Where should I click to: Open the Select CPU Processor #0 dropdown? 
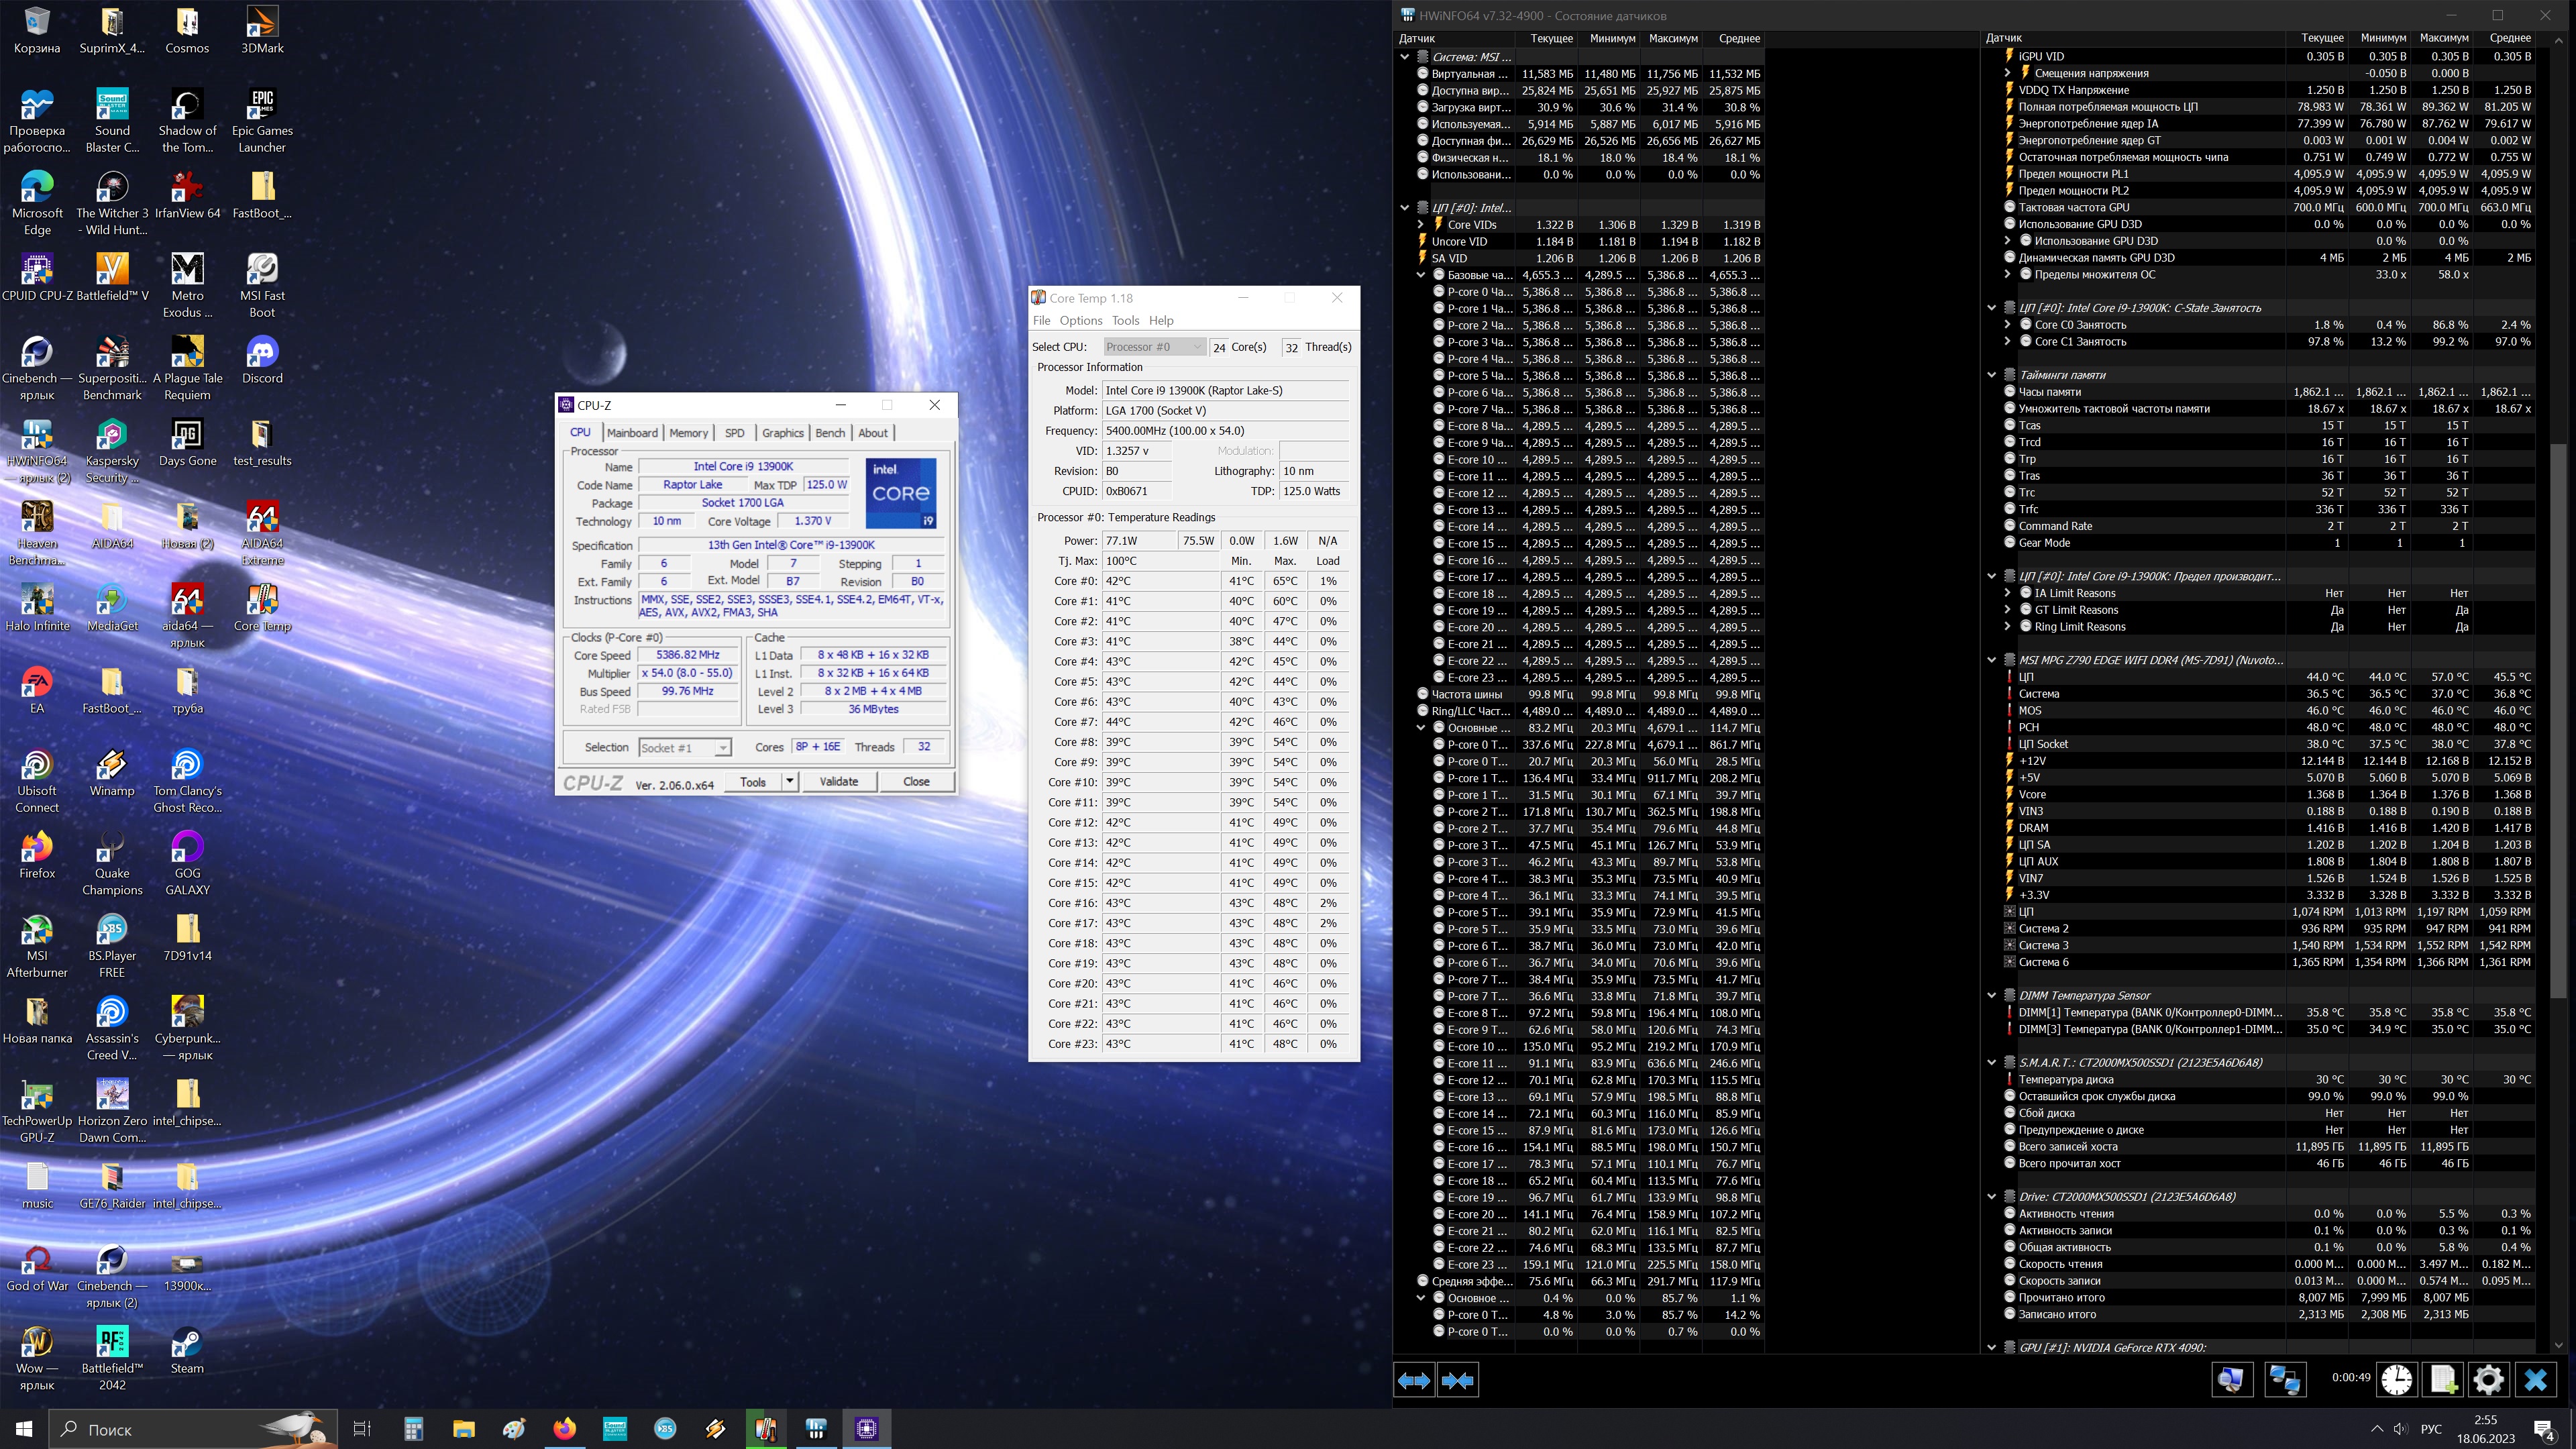click(x=1153, y=347)
